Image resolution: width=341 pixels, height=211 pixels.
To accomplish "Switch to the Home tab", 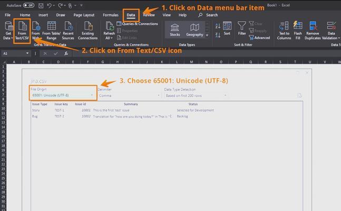I will pos(25,15).
